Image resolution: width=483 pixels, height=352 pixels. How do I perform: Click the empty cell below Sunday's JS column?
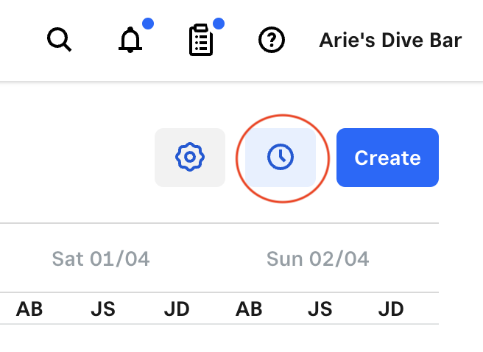coord(320,339)
